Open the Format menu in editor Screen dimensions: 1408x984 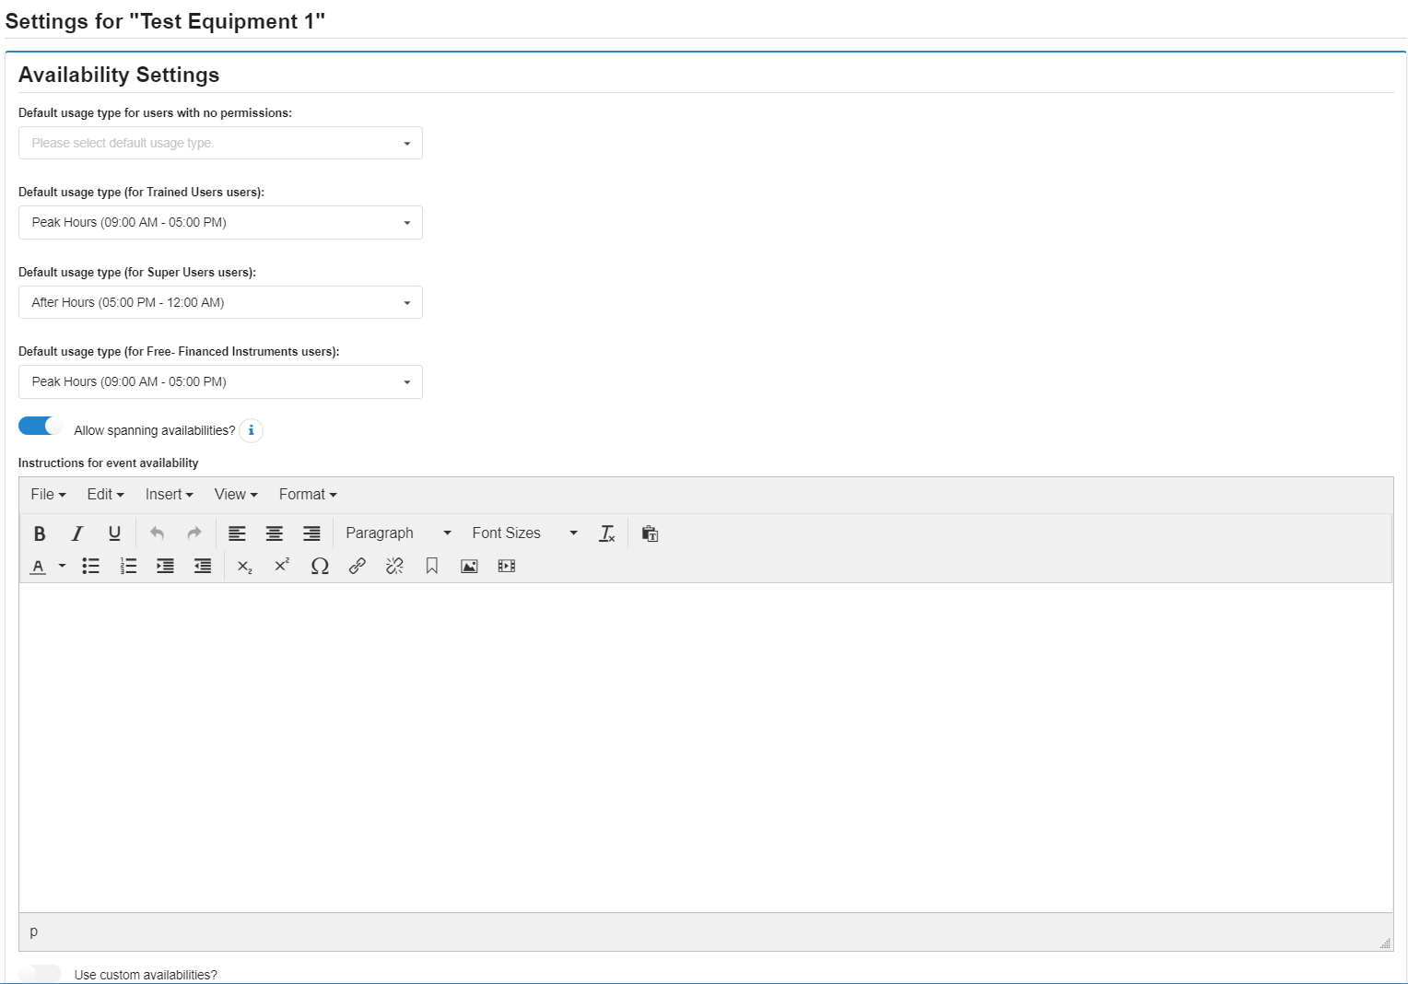pyautogui.click(x=308, y=495)
